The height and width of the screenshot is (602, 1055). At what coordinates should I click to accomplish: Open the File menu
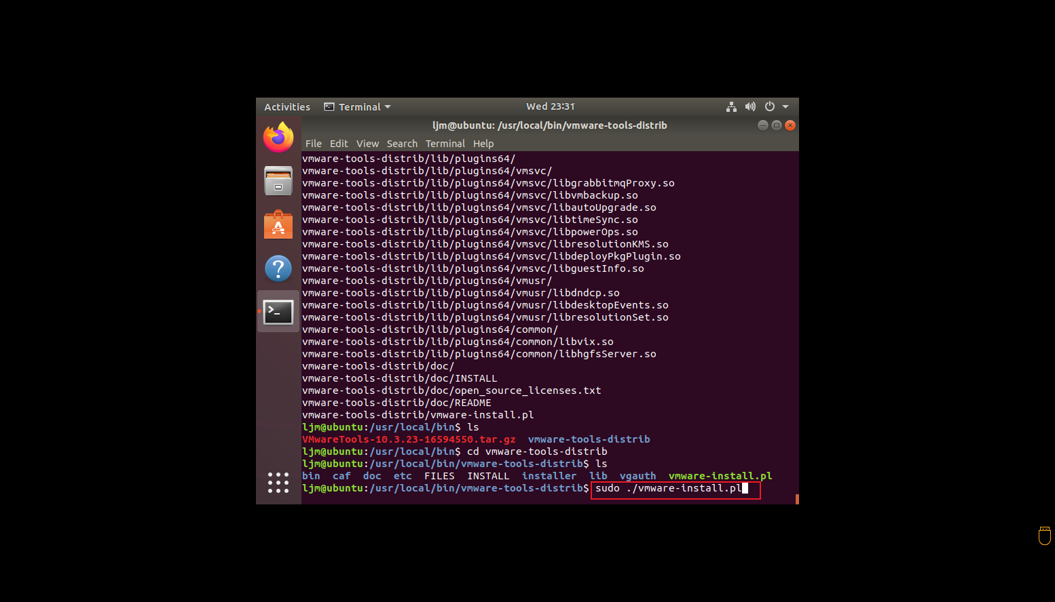coord(314,144)
